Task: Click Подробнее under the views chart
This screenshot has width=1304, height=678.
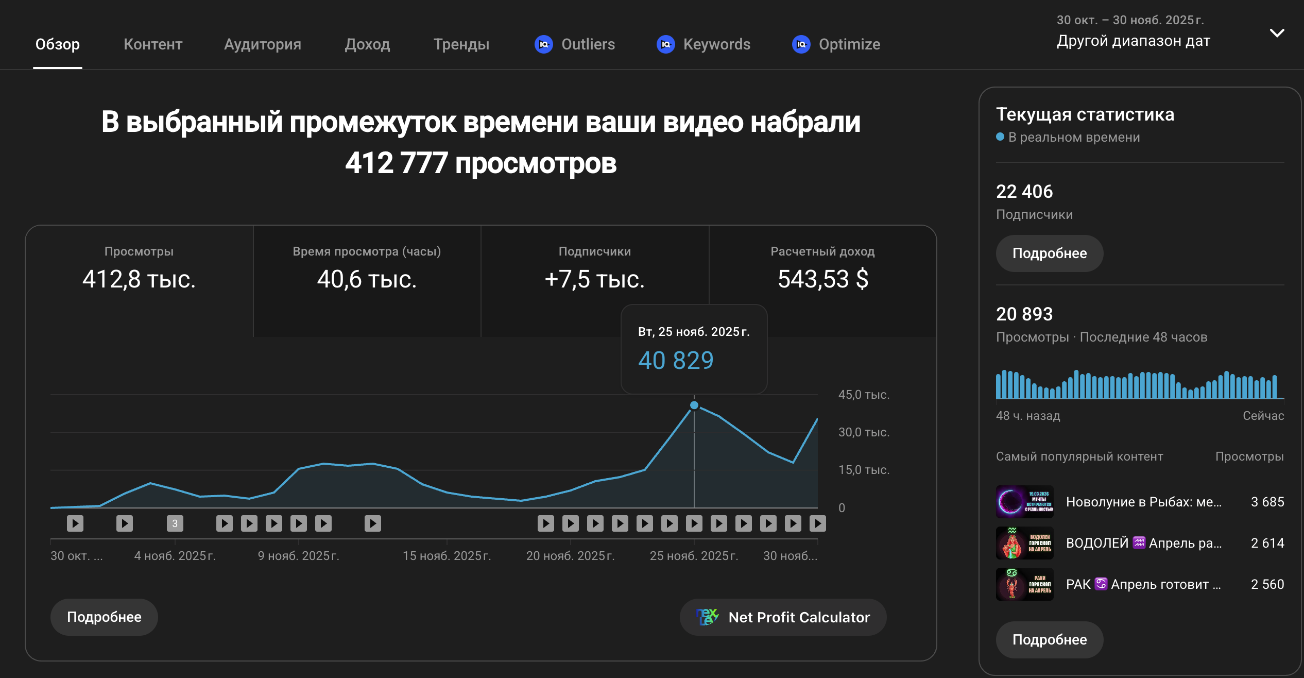Action: pyautogui.click(x=104, y=617)
